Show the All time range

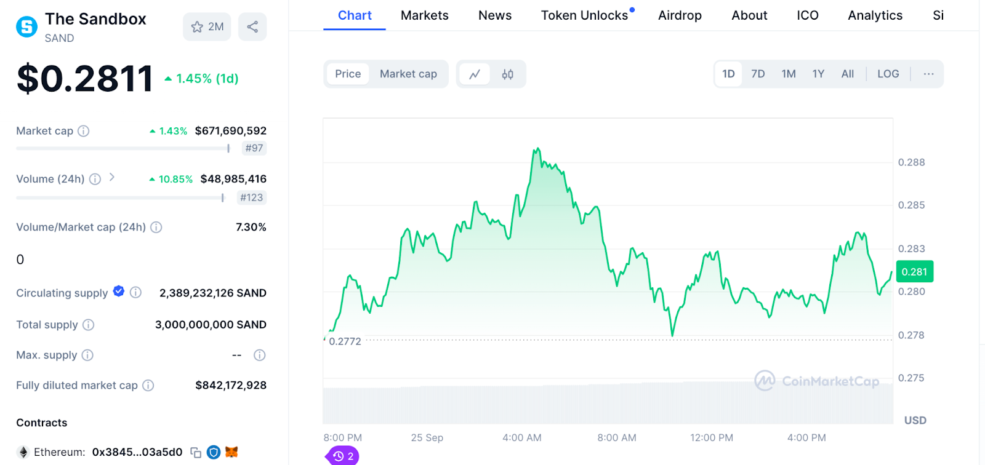coord(847,74)
